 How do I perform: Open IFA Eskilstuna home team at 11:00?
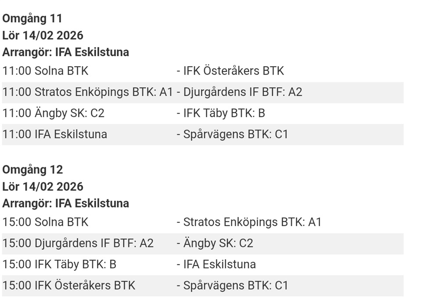(x=71, y=134)
